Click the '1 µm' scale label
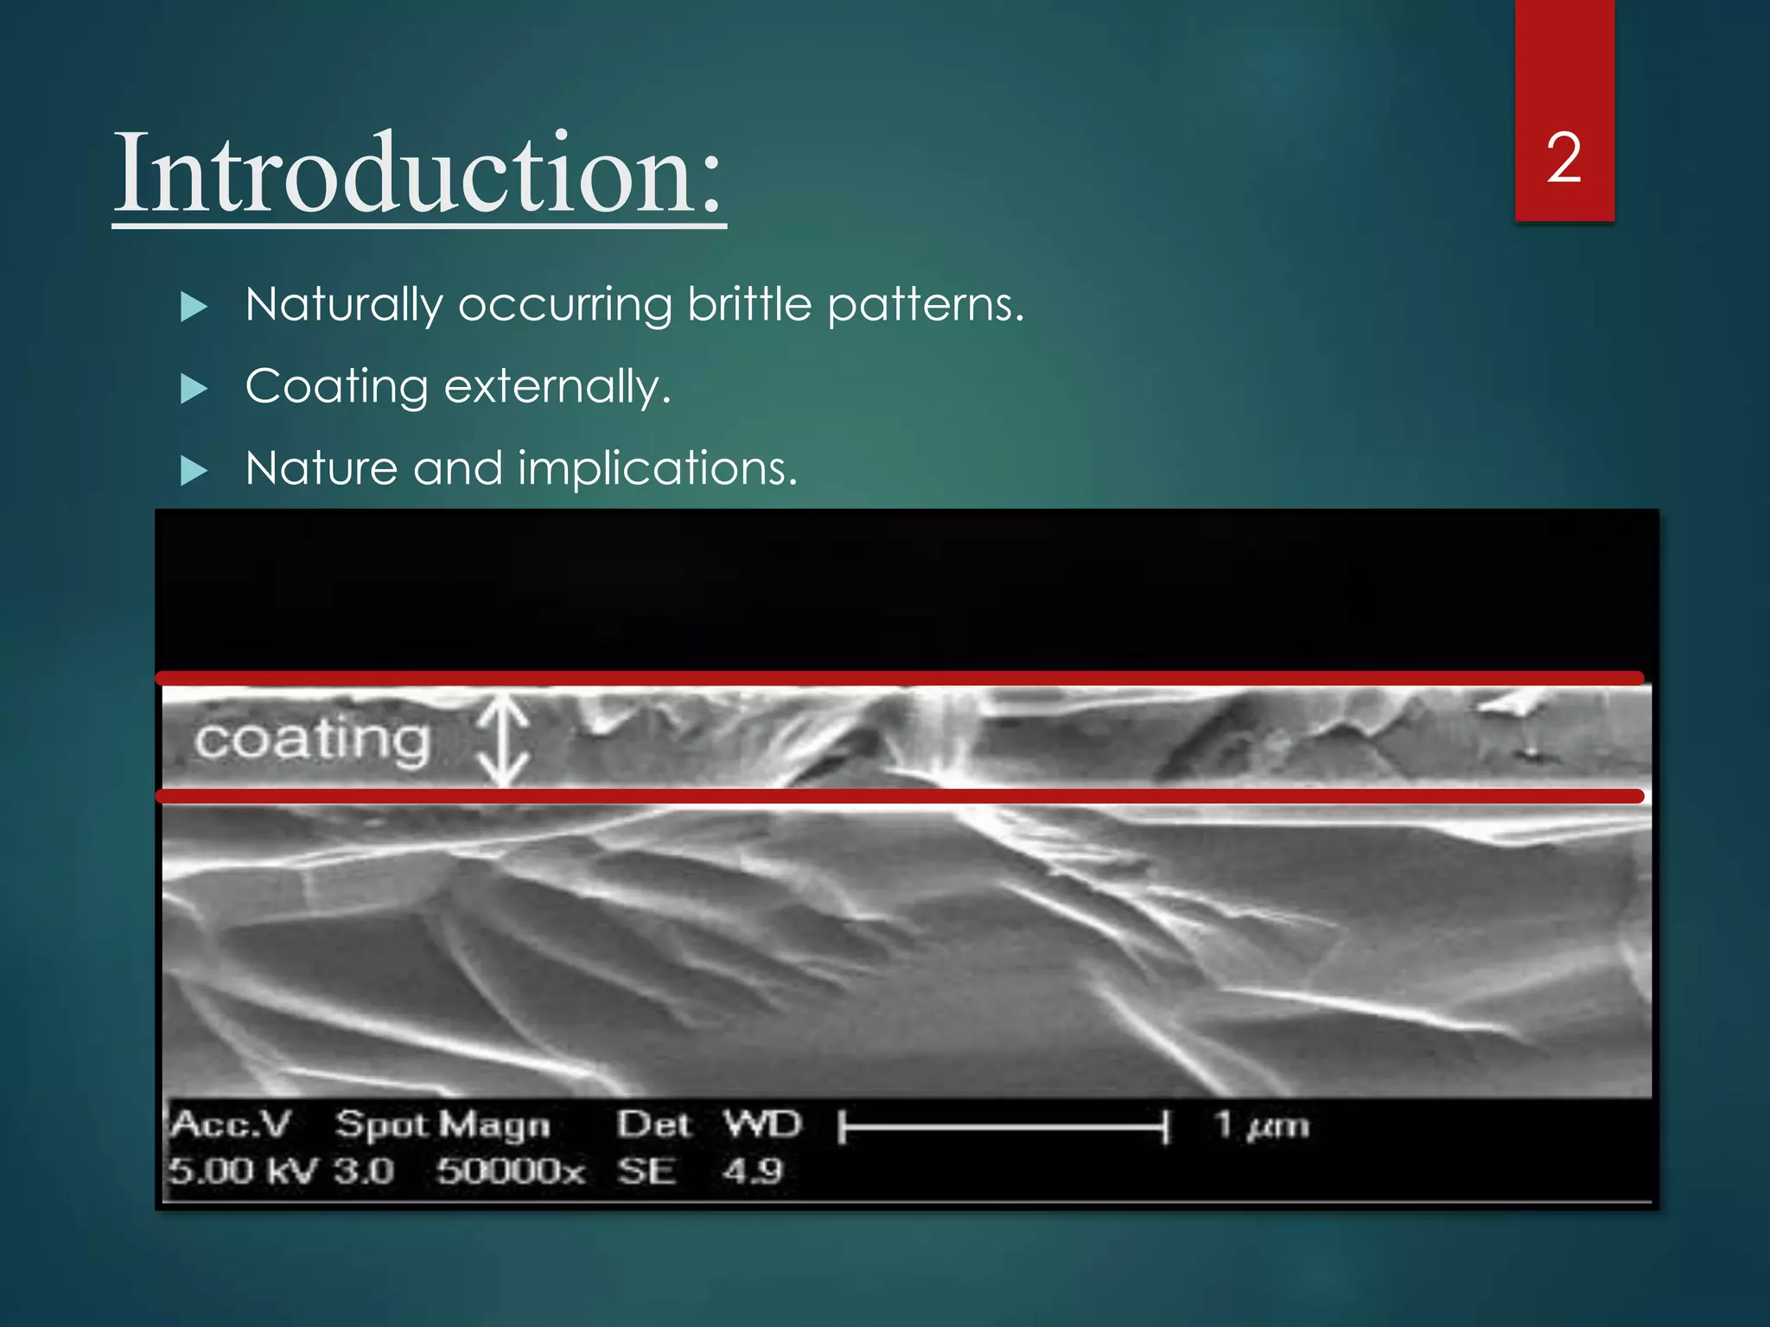 pos(1261,1126)
